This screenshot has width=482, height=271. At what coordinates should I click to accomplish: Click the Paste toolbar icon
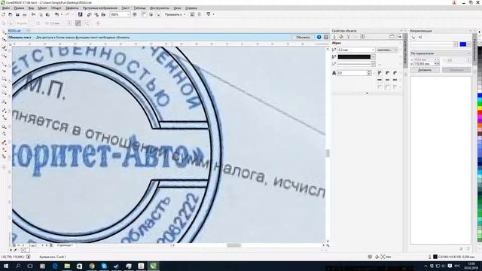(47, 14)
